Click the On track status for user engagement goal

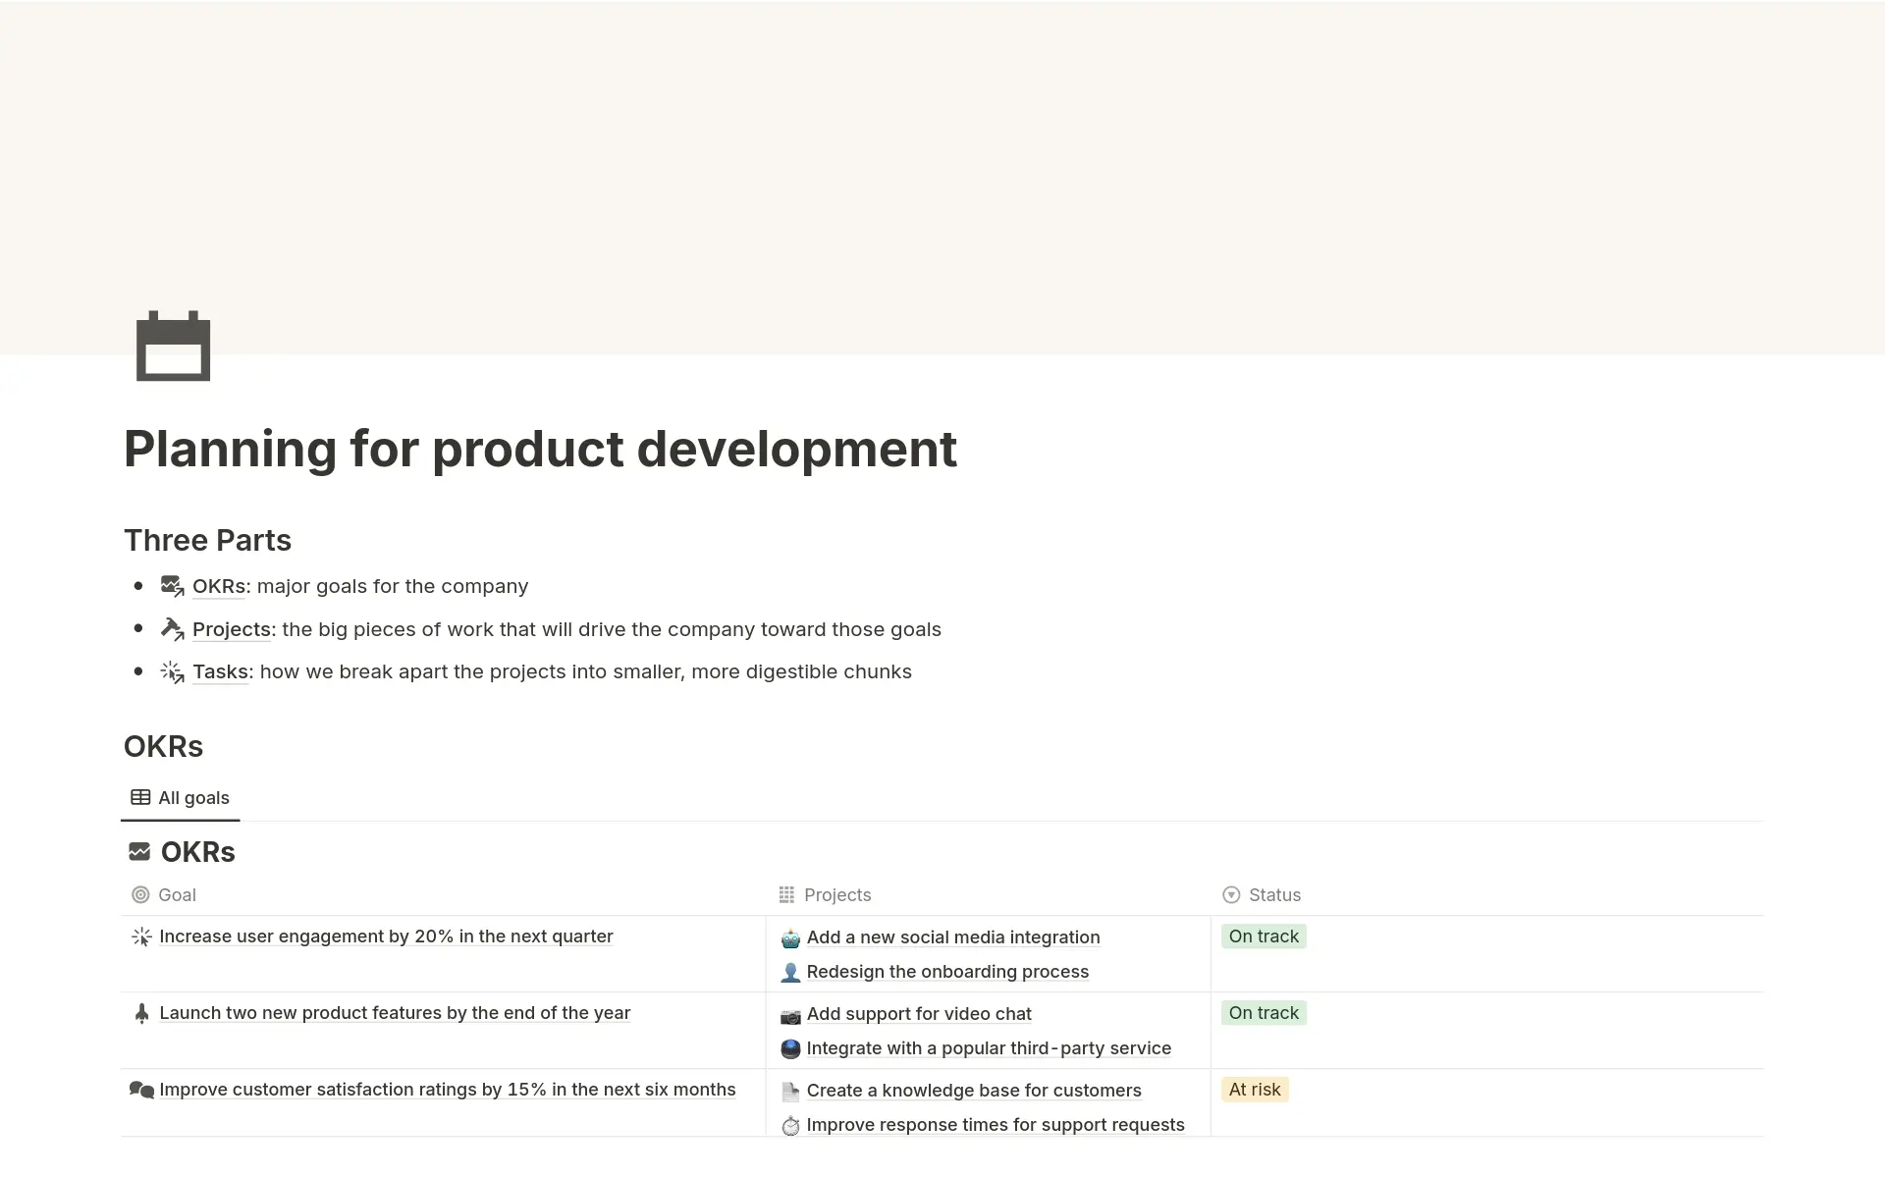tap(1264, 936)
